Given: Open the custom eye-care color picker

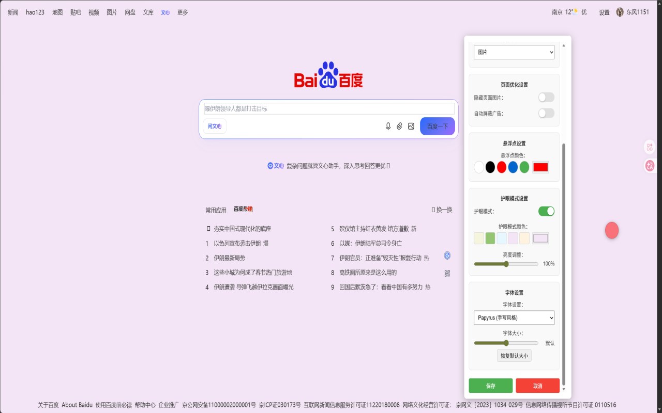Looking at the screenshot, I should point(540,238).
